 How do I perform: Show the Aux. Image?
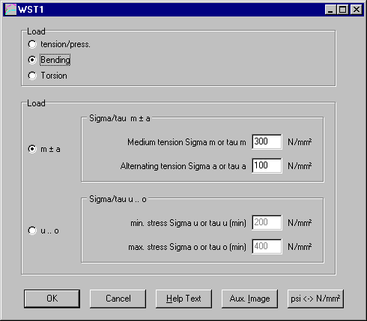point(249,299)
